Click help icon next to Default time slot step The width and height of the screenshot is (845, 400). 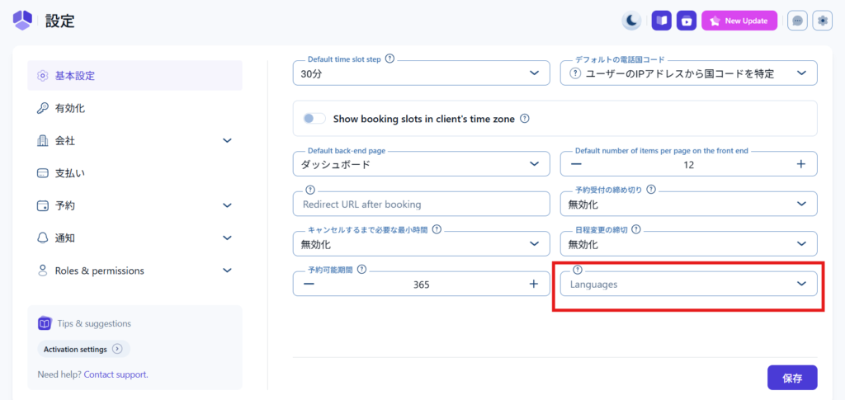point(389,59)
